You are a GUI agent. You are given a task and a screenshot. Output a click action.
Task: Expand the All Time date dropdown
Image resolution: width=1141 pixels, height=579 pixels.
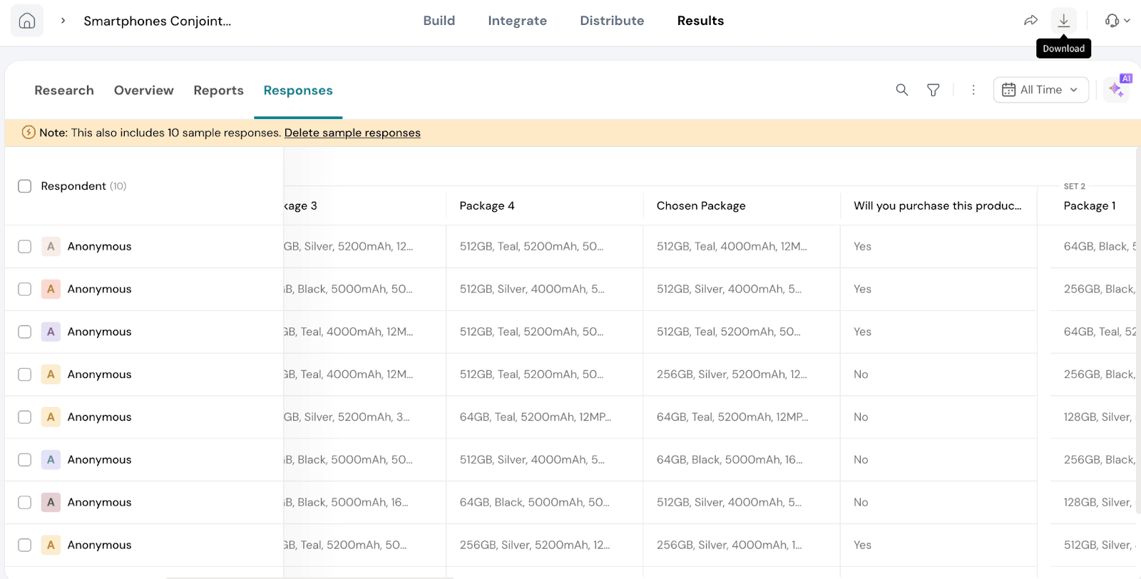[1040, 90]
